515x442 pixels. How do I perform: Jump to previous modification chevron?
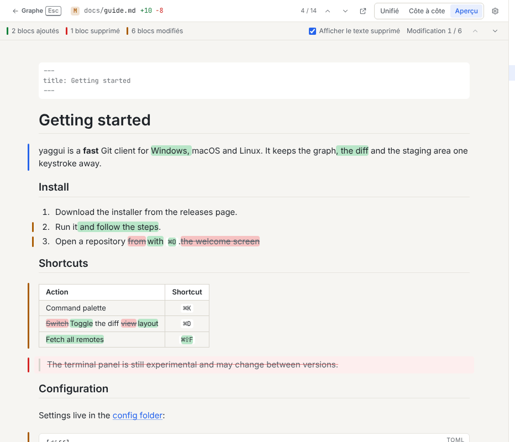[x=475, y=31]
